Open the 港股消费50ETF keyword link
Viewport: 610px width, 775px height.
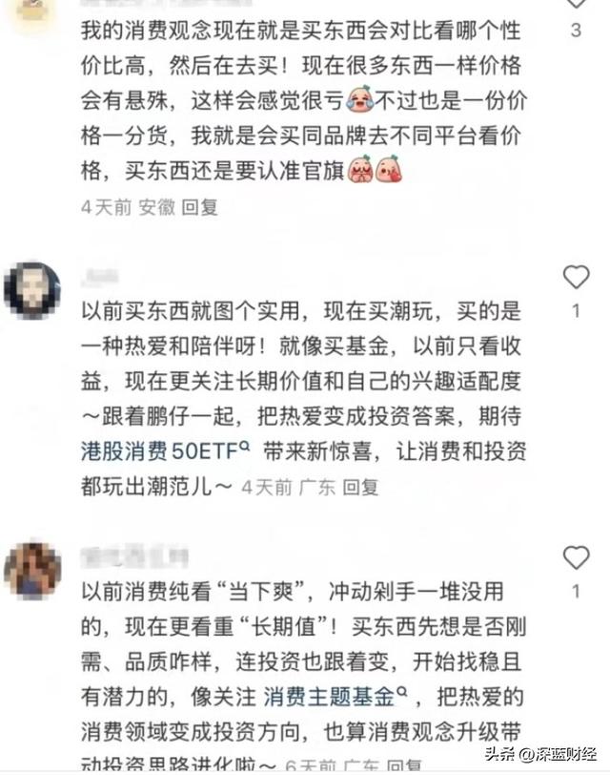(x=159, y=451)
